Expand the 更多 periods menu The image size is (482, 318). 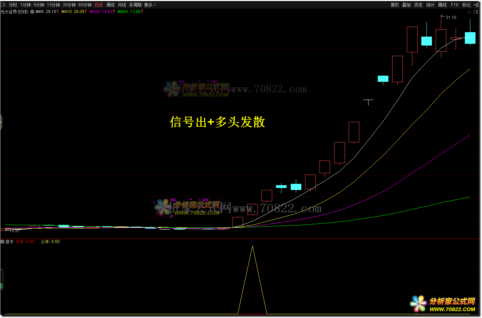click(x=150, y=5)
